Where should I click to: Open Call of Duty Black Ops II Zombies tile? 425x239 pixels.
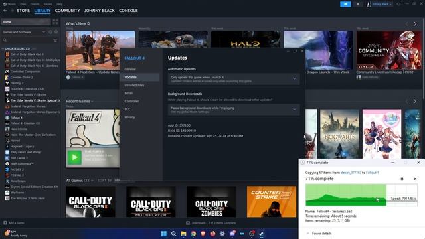[x=211, y=202]
